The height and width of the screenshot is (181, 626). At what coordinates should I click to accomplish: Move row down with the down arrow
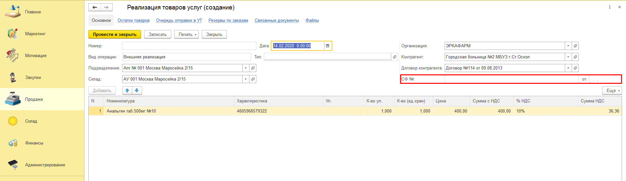pyautogui.click(x=137, y=90)
